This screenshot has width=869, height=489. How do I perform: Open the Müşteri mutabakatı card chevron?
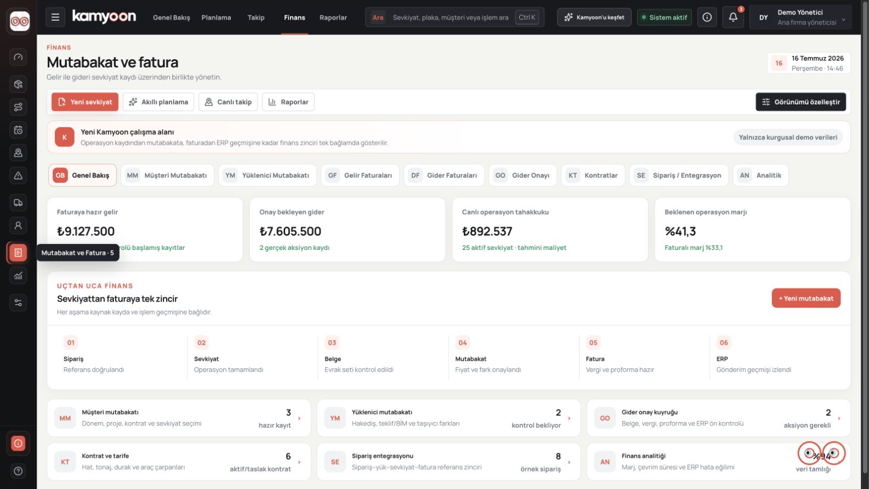[x=299, y=418]
